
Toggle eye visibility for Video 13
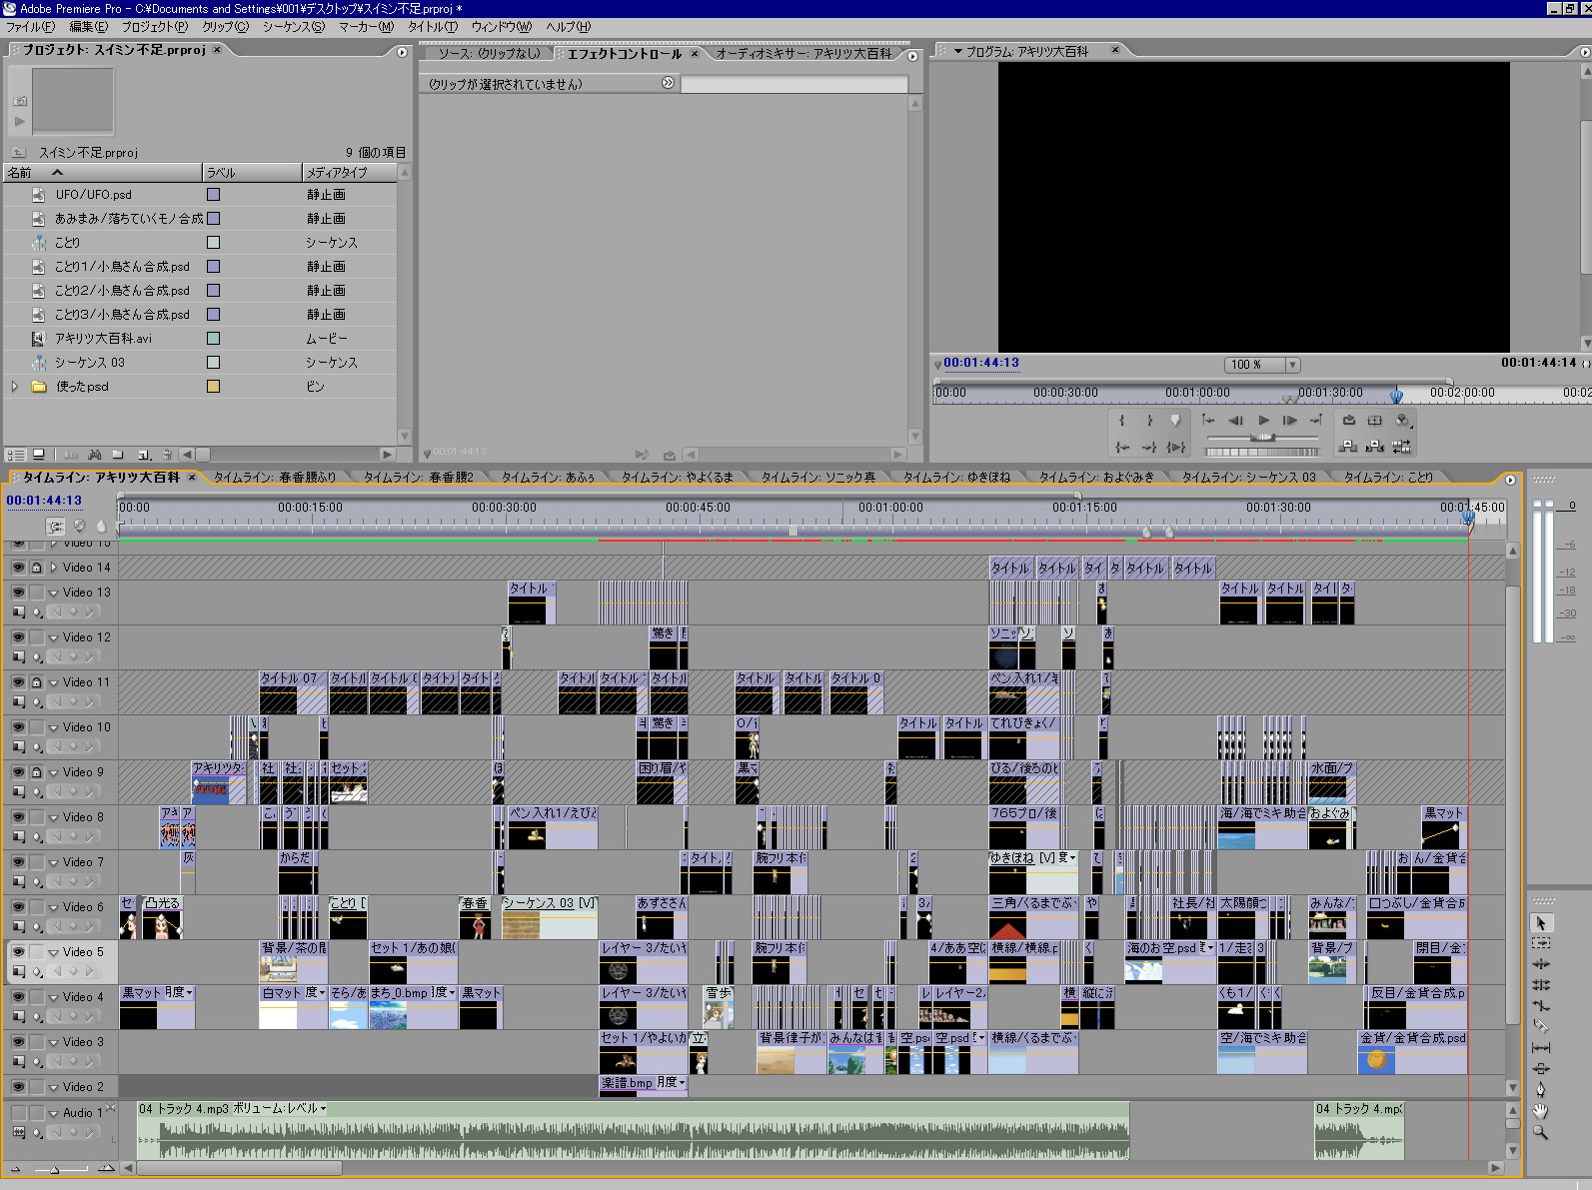click(x=18, y=592)
